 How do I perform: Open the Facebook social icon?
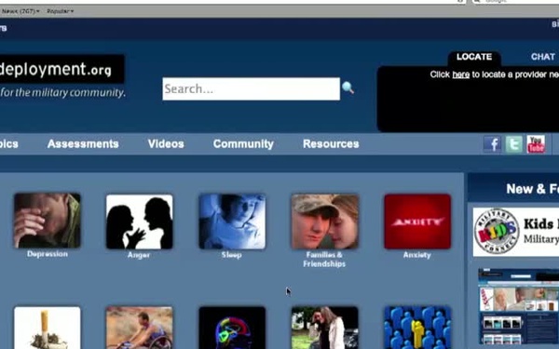click(492, 144)
